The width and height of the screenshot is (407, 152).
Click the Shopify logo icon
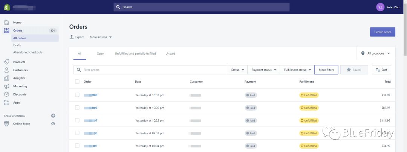tap(6, 7)
